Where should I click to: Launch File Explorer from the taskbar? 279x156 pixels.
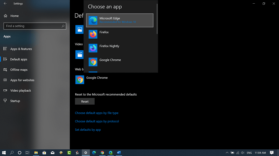[36, 153]
